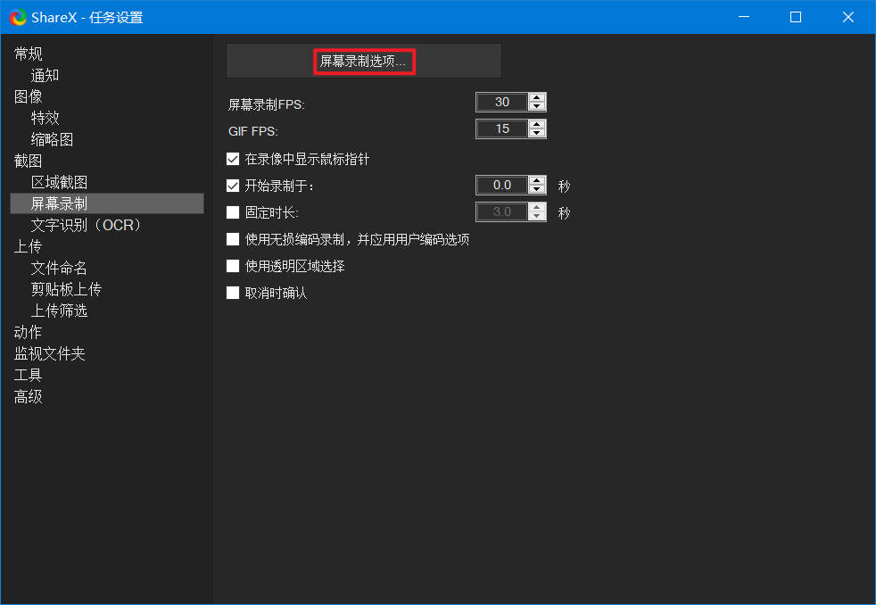Enable the 固定时长 checkbox
Viewport: 876px width, 605px height.
(x=233, y=212)
